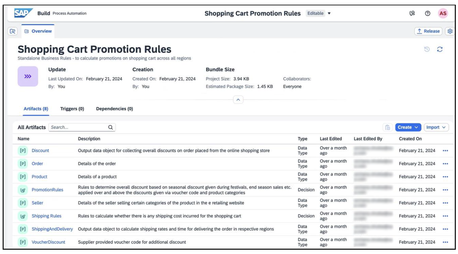Viewport: 458px width, 254px height.
Task: Click the Release button
Action: [x=428, y=31]
